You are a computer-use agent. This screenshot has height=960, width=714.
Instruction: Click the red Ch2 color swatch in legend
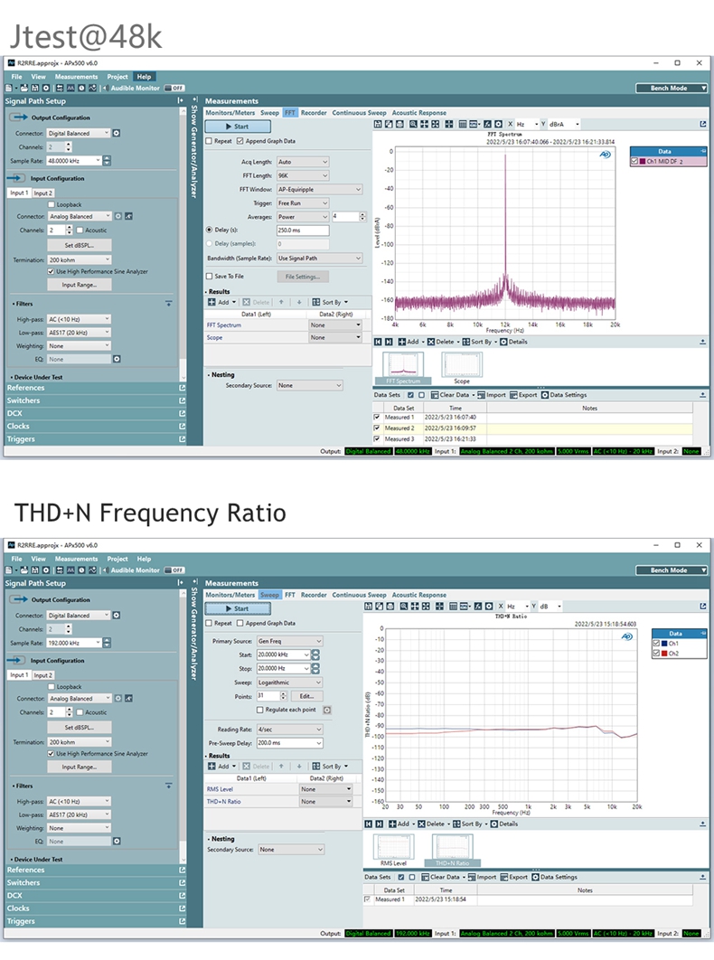click(x=663, y=653)
